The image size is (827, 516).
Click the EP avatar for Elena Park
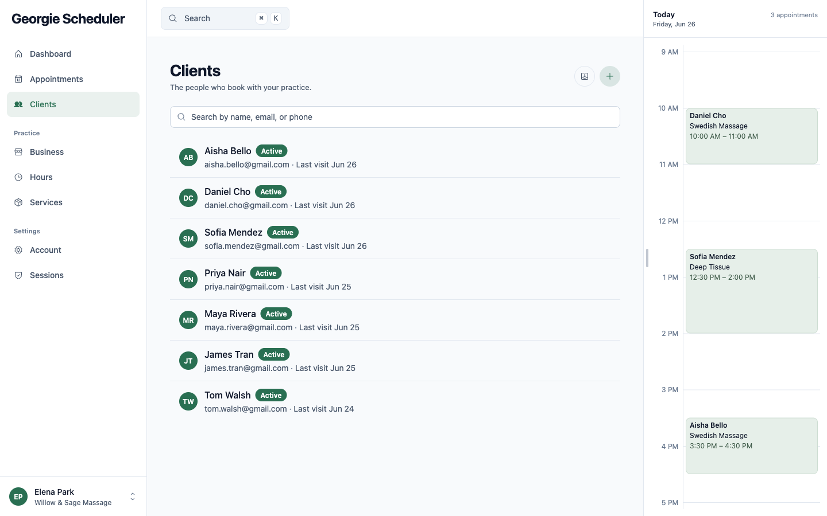(18, 497)
